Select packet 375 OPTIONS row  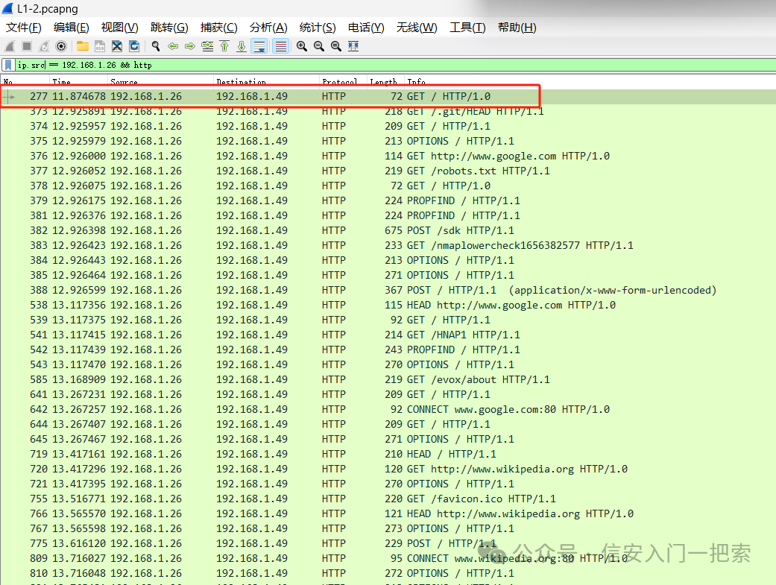[x=388, y=141]
